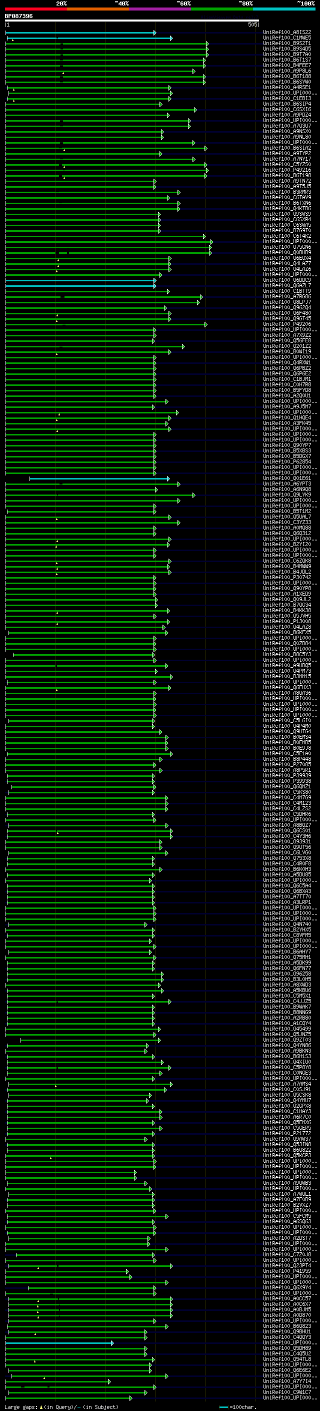Image resolution: width=320 pixels, height=1411 pixels.
Task: Select the UniRef100_Q56FE8 label
Action: pyautogui.click(x=287, y=341)
